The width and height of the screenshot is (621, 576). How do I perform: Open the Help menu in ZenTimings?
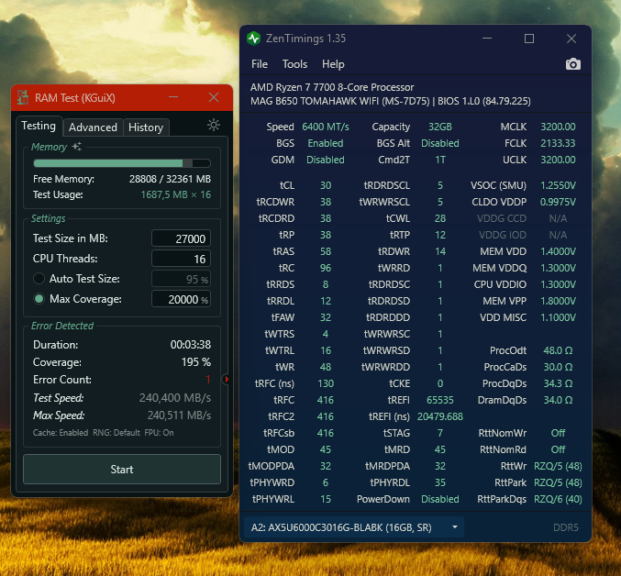click(333, 64)
